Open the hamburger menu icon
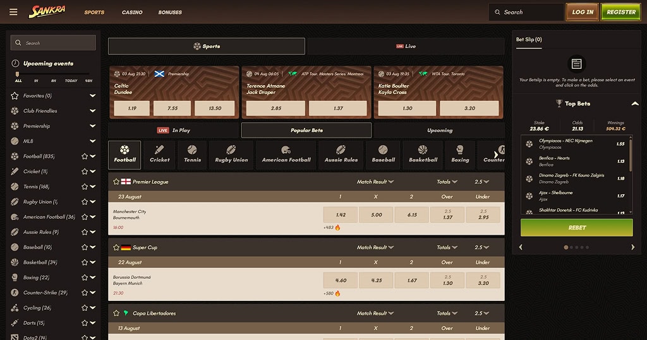Screen dimensions: 647x340 pos(13,12)
